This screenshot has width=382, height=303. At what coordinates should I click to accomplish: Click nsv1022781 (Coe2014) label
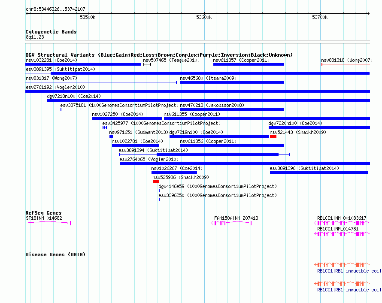pyautogui.click(x=137, y=141)
